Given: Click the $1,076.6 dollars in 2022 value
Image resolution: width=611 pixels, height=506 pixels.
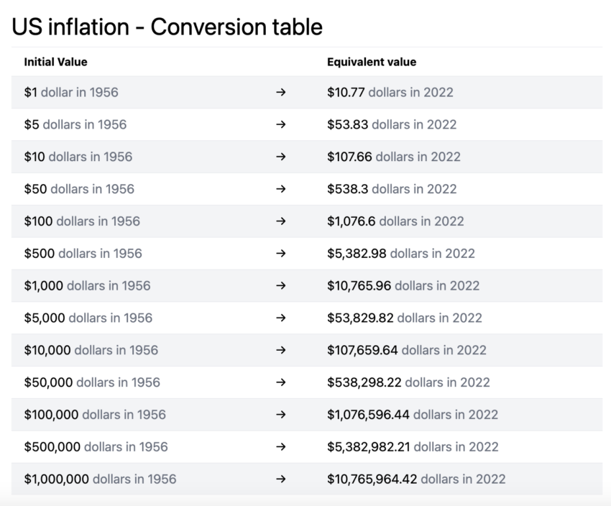Looking at the screenshot, I should click(395, 221).
